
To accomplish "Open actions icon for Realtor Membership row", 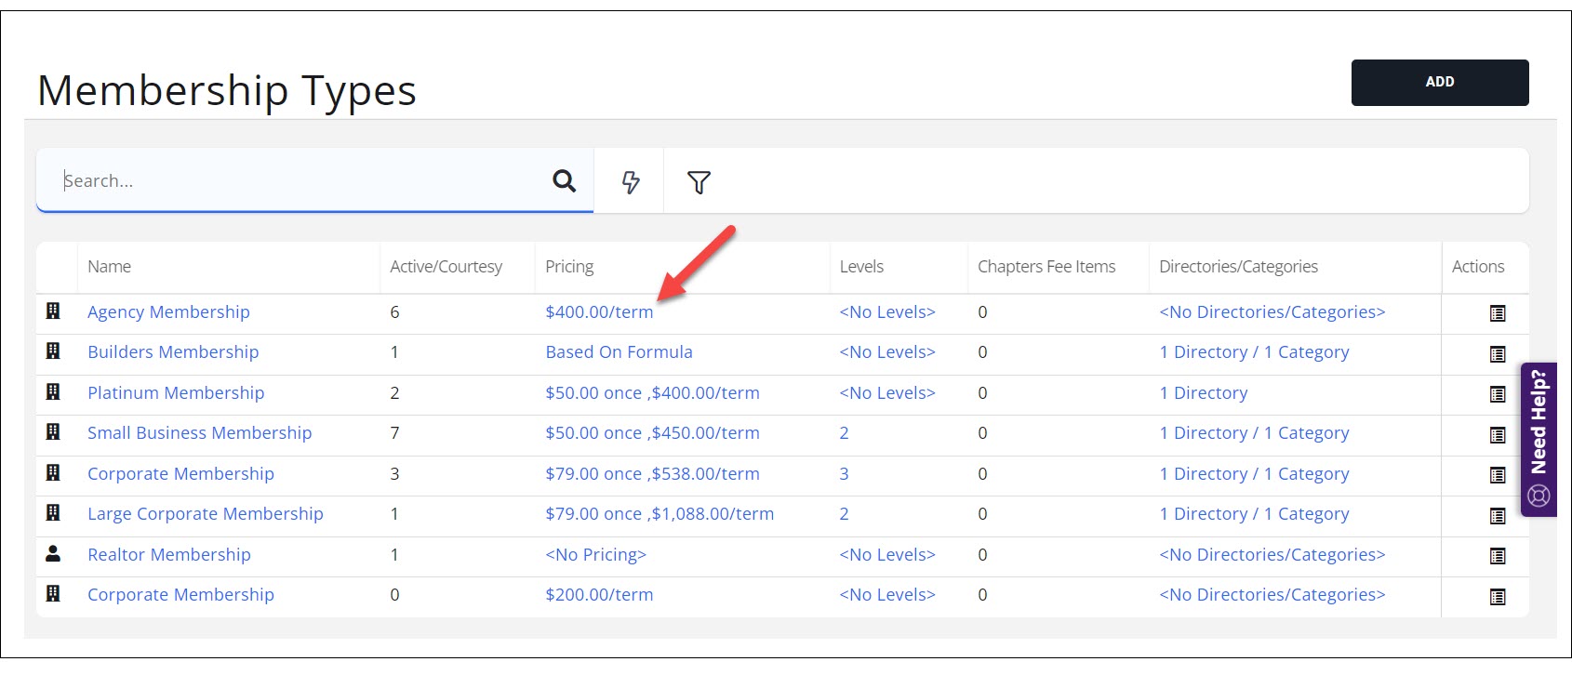I will pos(1497,556).
